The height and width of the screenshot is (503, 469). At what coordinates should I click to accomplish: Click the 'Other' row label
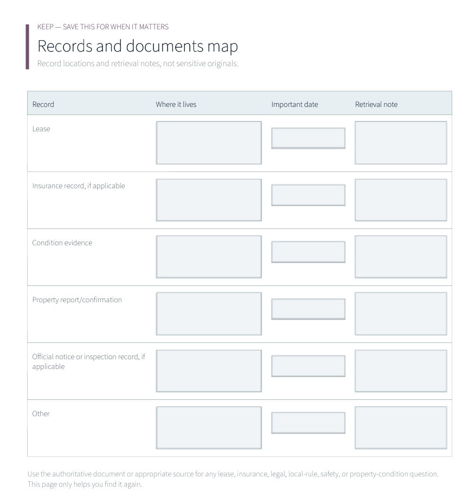41,413
